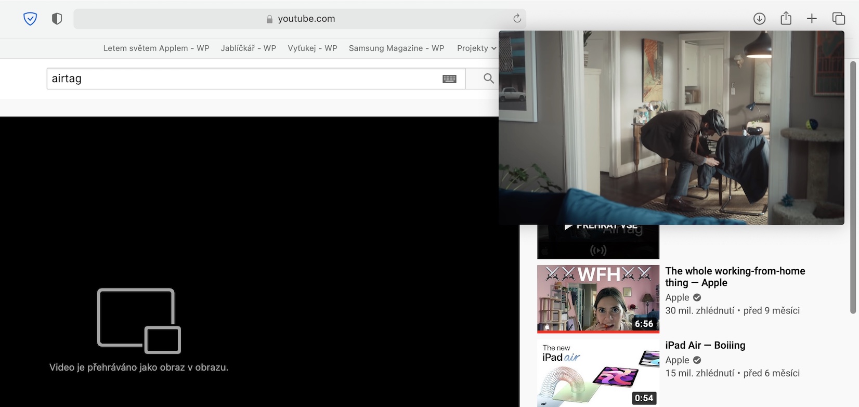Viewport: 859px width, 407px height.
Task: Click '15 mil. zhlédnutí • před 6 měsíci' text
Action: (x=733, y=373)
